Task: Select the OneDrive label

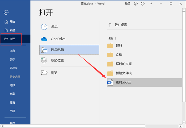Action: 58,39
